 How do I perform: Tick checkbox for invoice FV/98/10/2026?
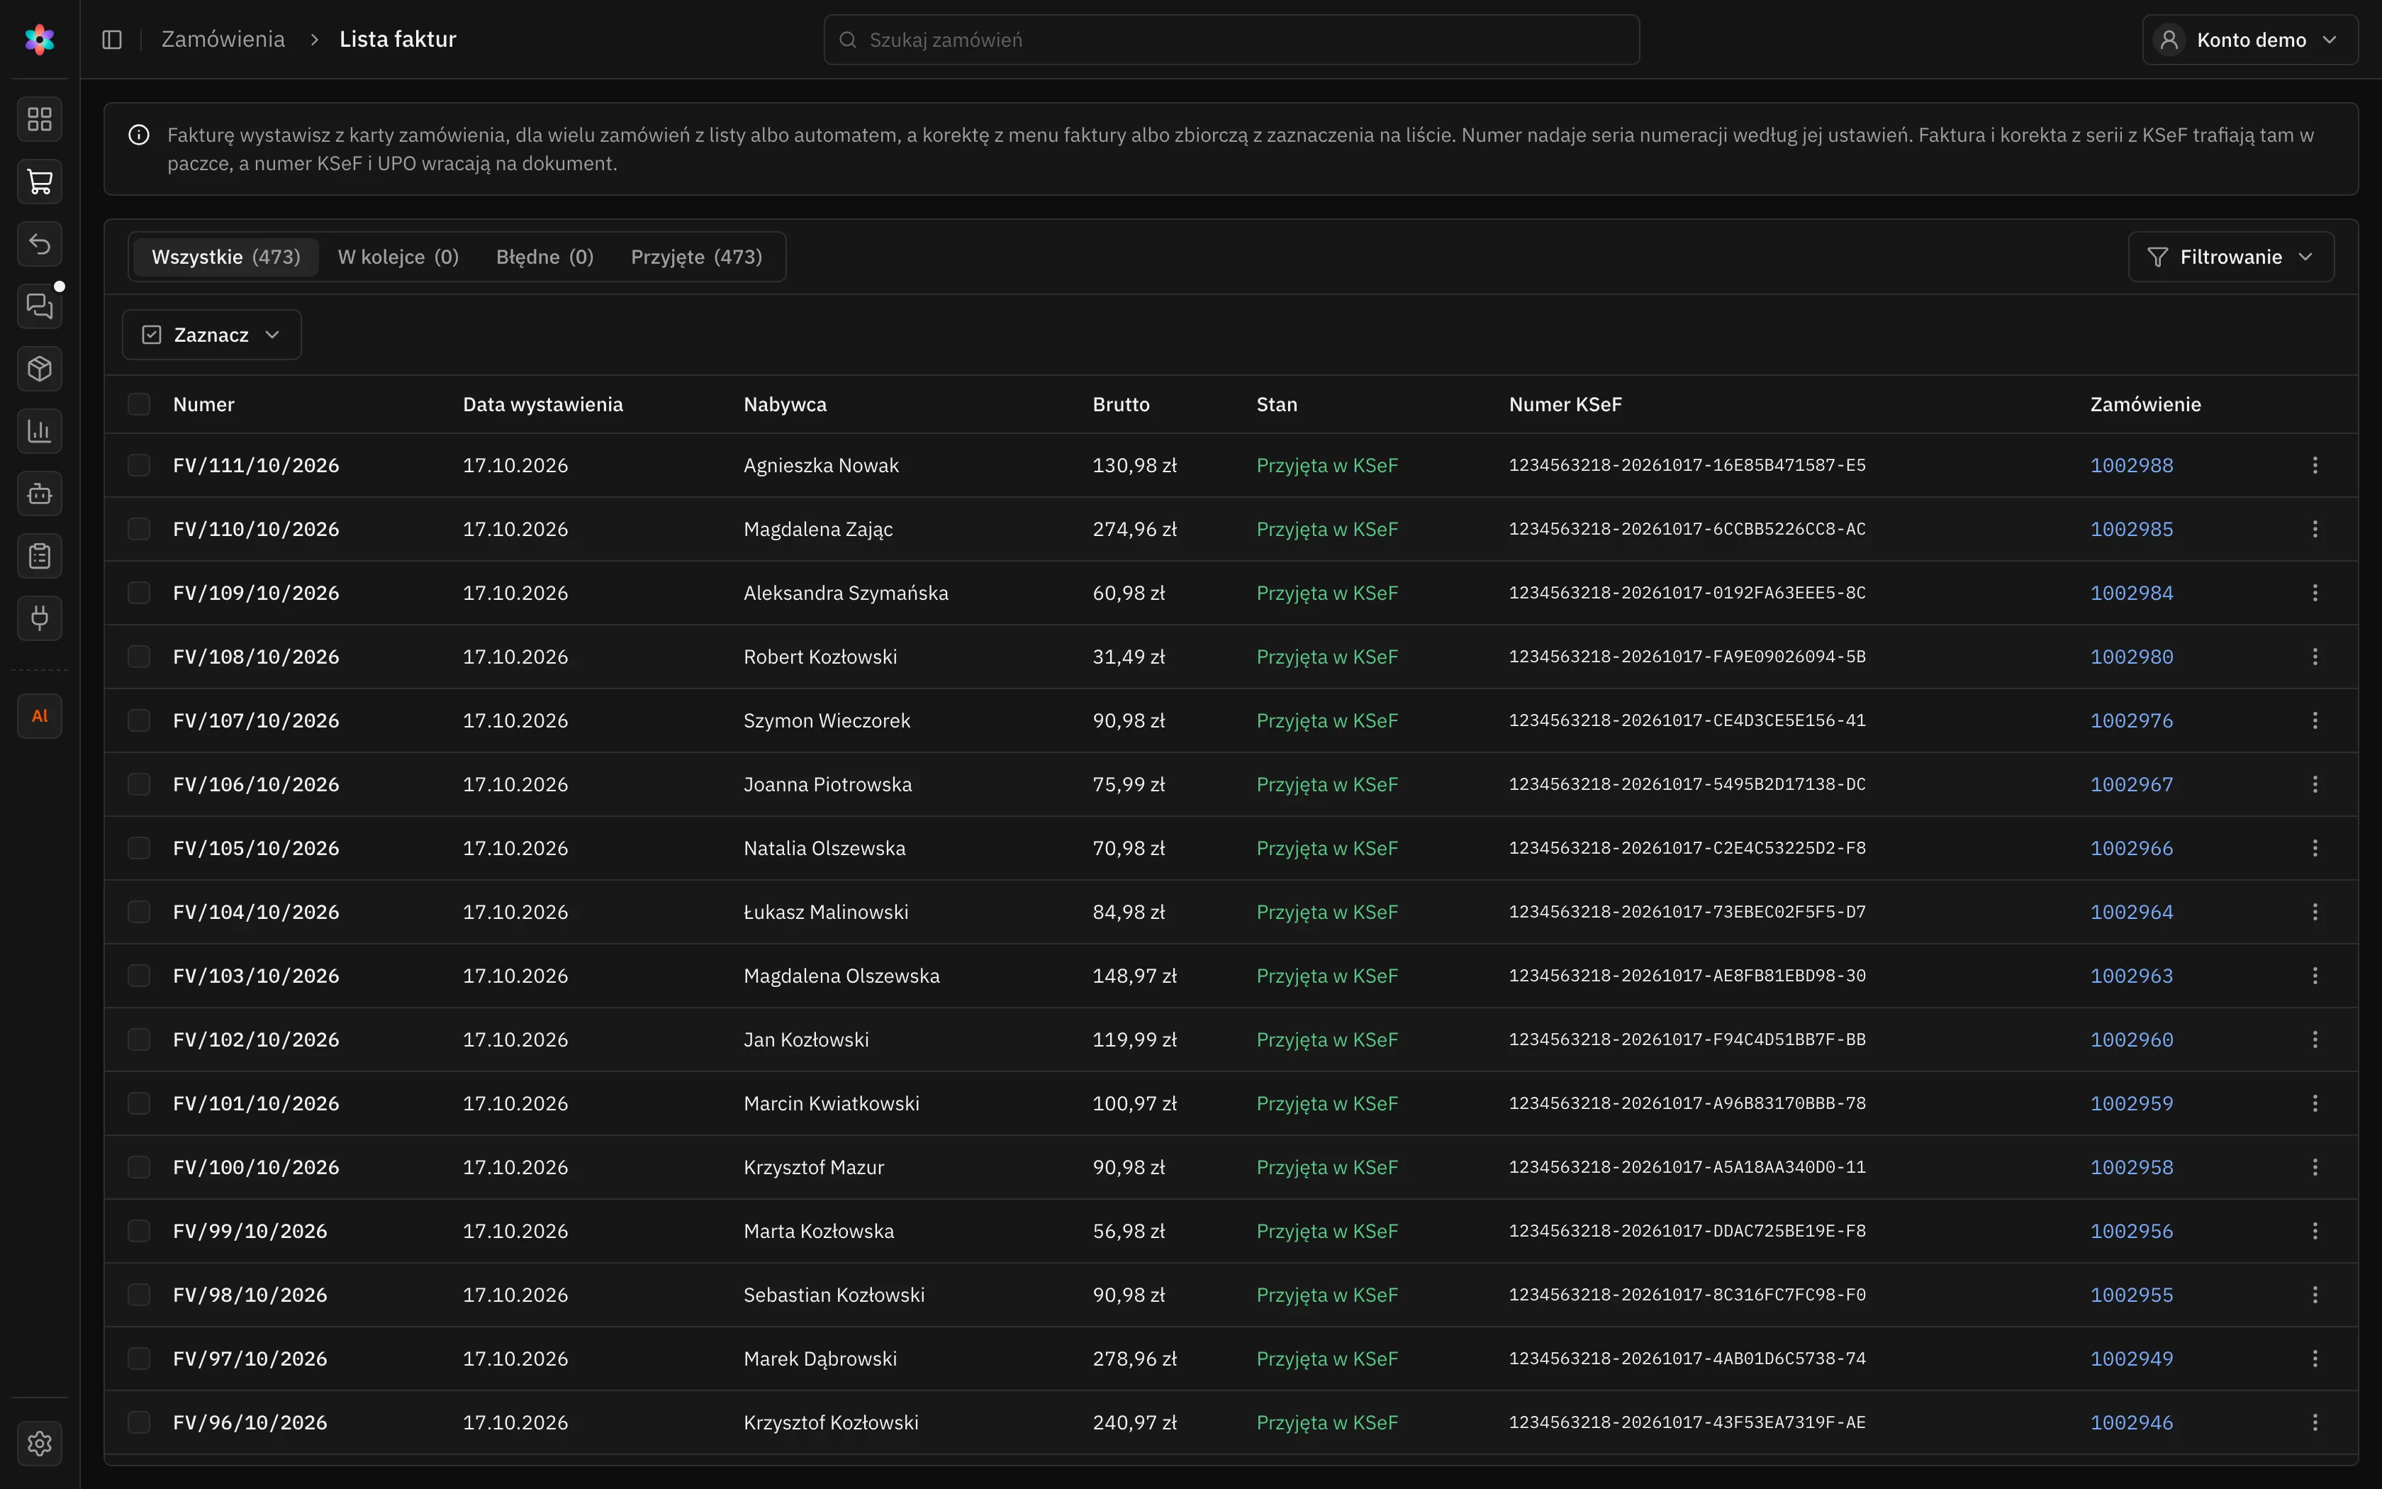point(139,1295)
